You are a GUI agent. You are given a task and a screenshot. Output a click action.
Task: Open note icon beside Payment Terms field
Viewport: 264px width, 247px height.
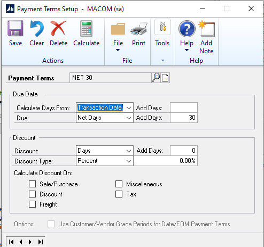(x=165, y=78)
